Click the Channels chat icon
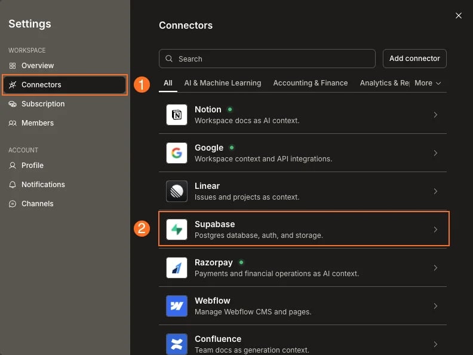 pos(13,204)
